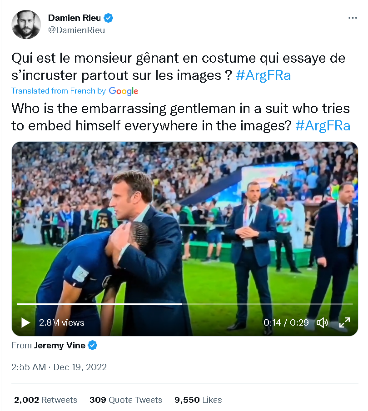Image resolution: width=368 pixels, height=411 pixels.
Task: Open the @DamienRieu handle link
Action: [x=76, y=30]
